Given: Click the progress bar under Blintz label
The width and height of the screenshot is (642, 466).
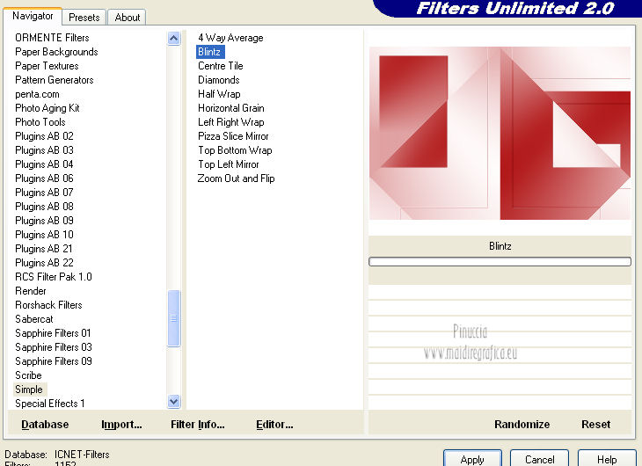Looking at the screenshot, I should [x=500, y=261].
